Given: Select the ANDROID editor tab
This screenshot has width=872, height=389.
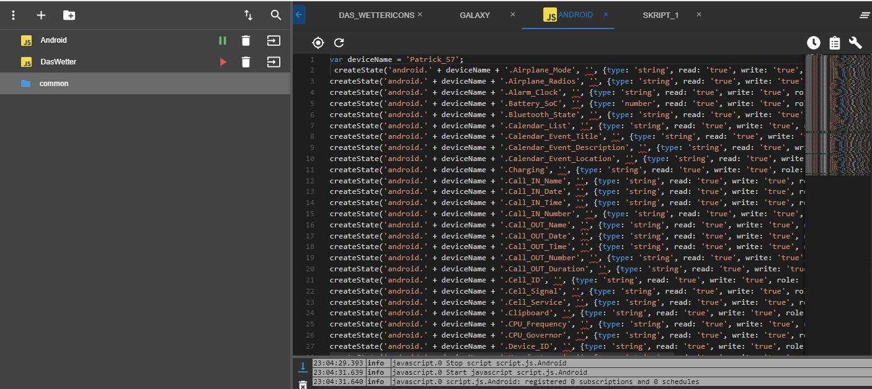Looking at the screenshot, I should click(568, 15).
